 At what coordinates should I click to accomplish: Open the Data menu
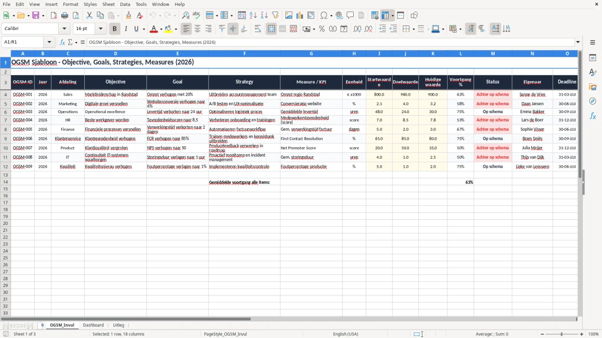tap(125, 4)
